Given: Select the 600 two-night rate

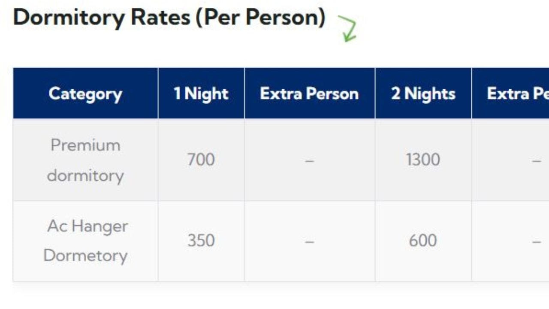Looking at the screenshot, I should coord(423,241).
